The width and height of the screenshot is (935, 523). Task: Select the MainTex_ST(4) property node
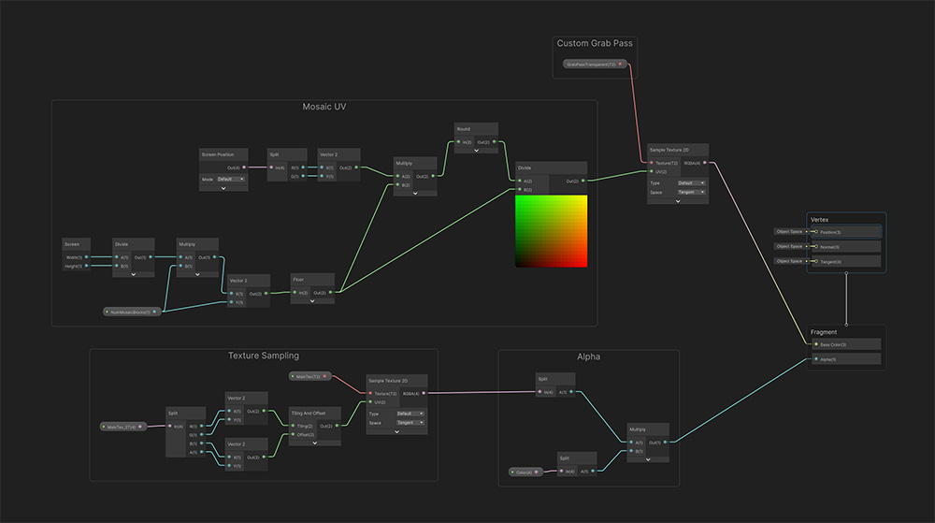coord(123,427)
